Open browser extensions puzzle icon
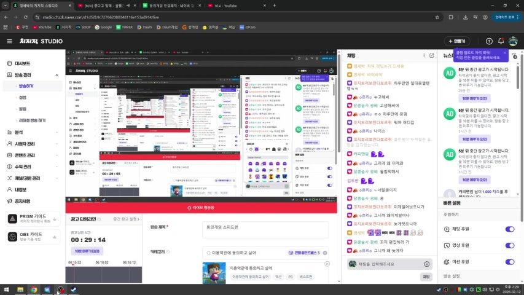The height and width of the screenshot is (295, 524). click(451, 17)
